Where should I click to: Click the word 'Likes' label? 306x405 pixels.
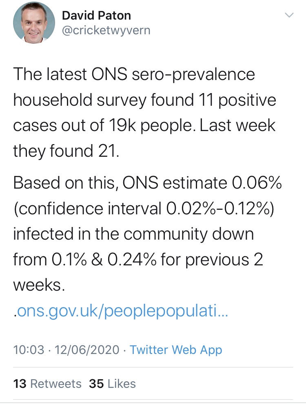[122, 383]
